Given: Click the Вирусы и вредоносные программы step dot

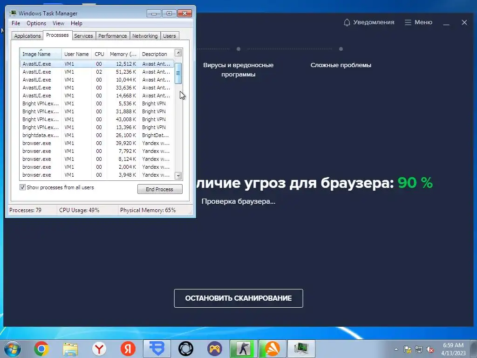Looking at the screenshot, I should coord(238,48).
